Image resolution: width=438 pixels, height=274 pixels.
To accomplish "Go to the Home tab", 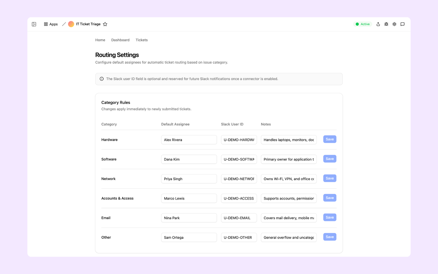I will pos(100,40).
